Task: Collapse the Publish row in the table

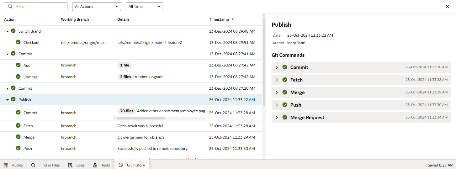Action: (x=8, y=100)
